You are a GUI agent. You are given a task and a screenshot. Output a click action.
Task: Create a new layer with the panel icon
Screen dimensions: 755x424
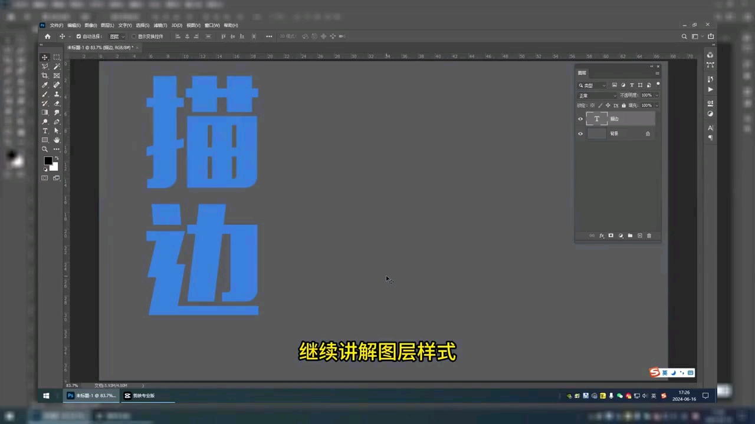point(639,236)
